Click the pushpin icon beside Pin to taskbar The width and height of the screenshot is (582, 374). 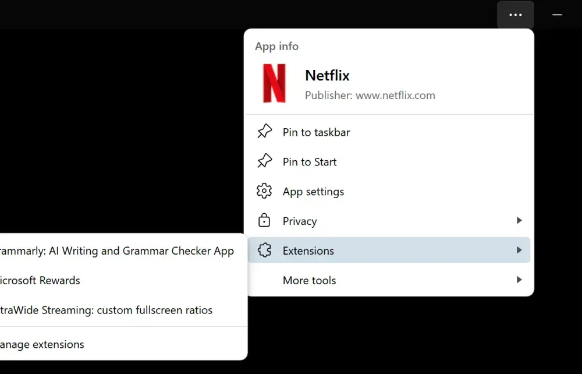click(x=264, y=132)
